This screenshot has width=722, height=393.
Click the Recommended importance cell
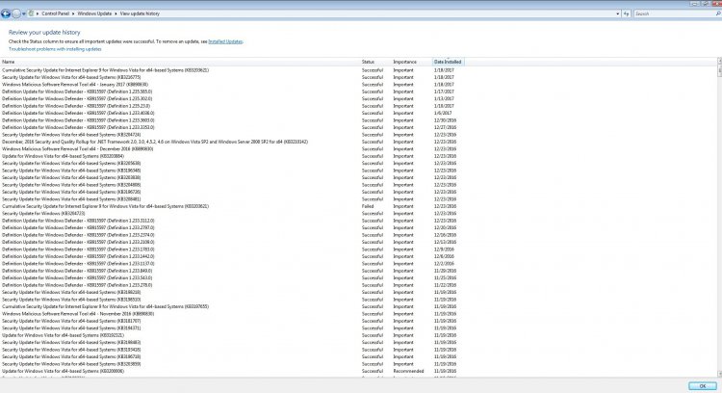click(408, 371)
